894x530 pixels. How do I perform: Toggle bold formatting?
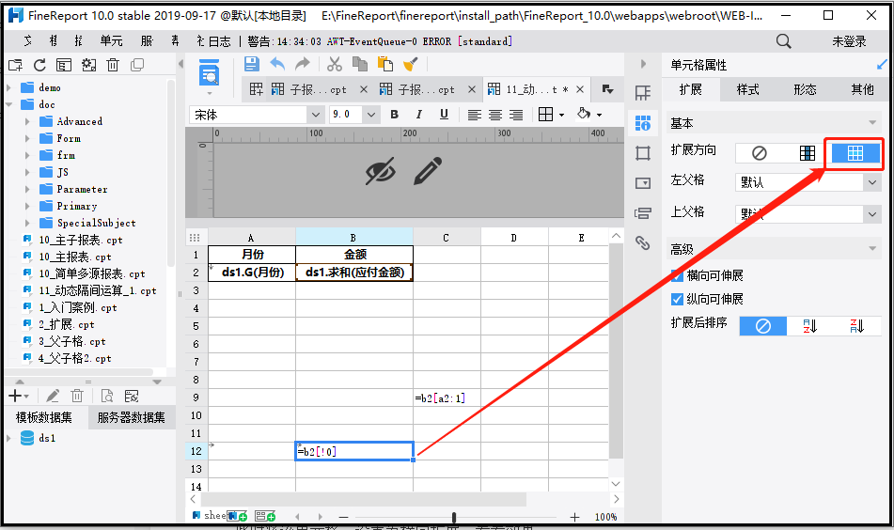[x=394, y=115]
